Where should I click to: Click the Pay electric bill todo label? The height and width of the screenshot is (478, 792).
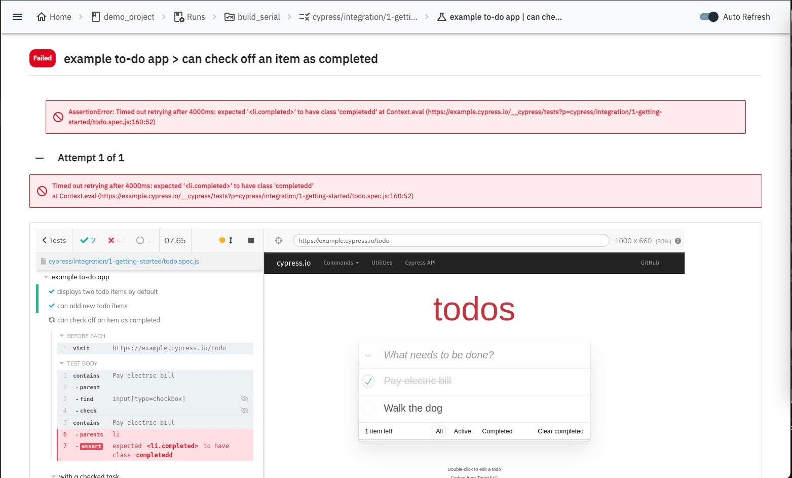tap(418, 381)
